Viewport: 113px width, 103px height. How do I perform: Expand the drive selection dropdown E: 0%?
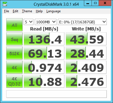[82, 22]
